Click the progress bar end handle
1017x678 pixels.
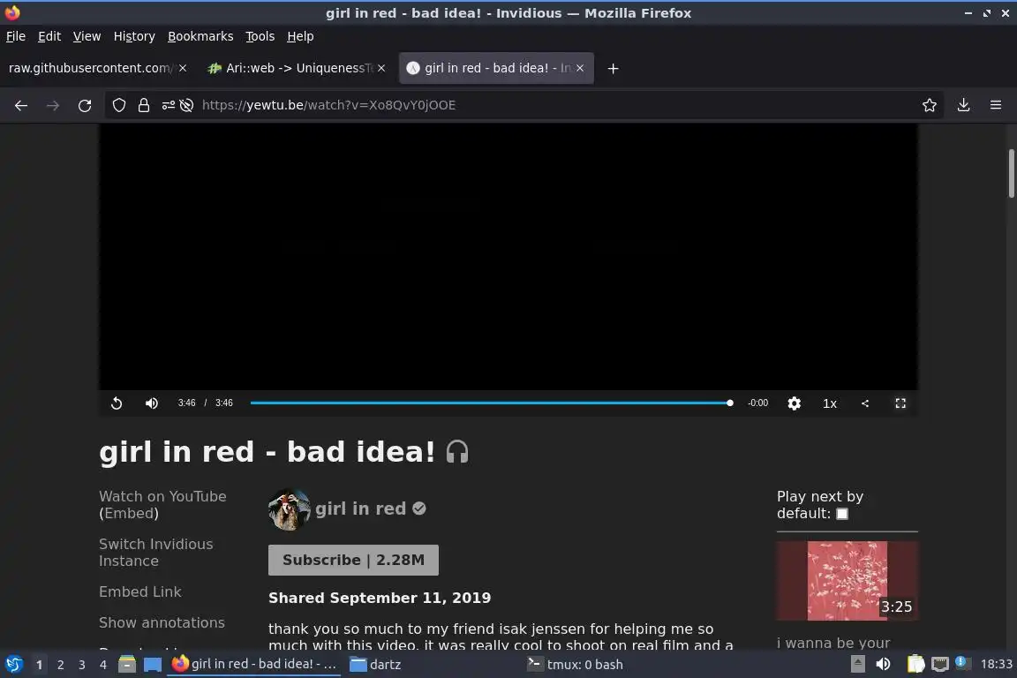click(x=730, y=403)
